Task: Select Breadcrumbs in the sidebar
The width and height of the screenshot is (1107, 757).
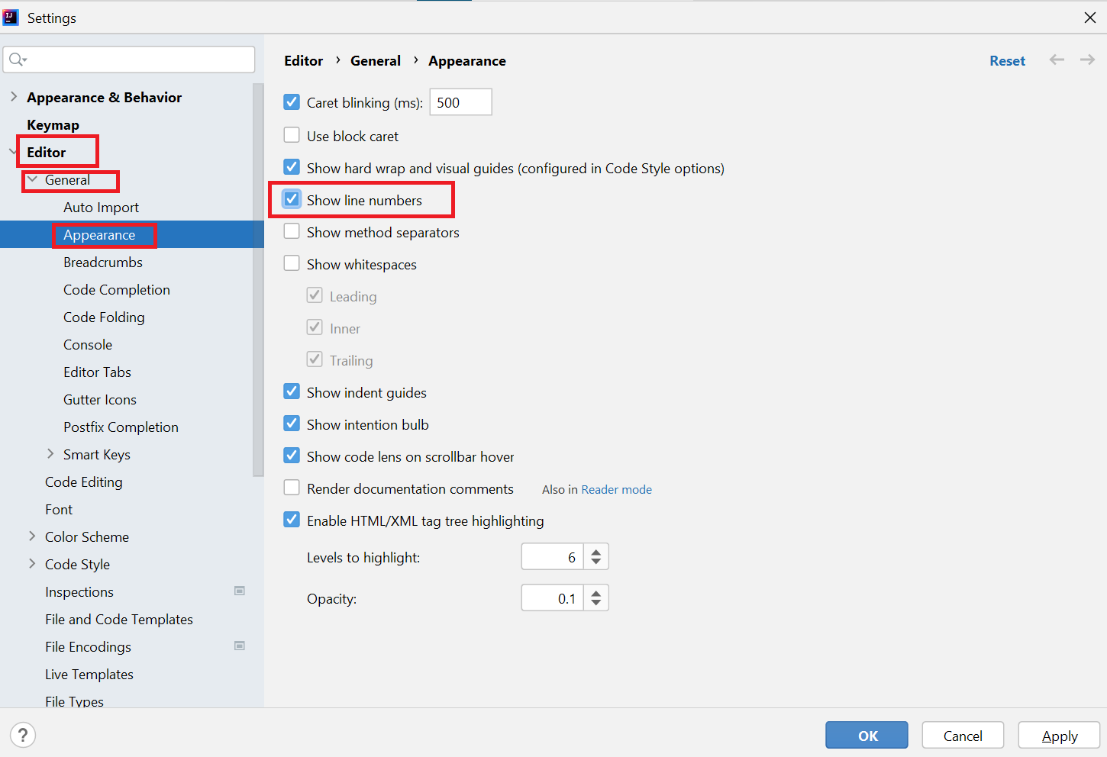Action: (103, 262)
